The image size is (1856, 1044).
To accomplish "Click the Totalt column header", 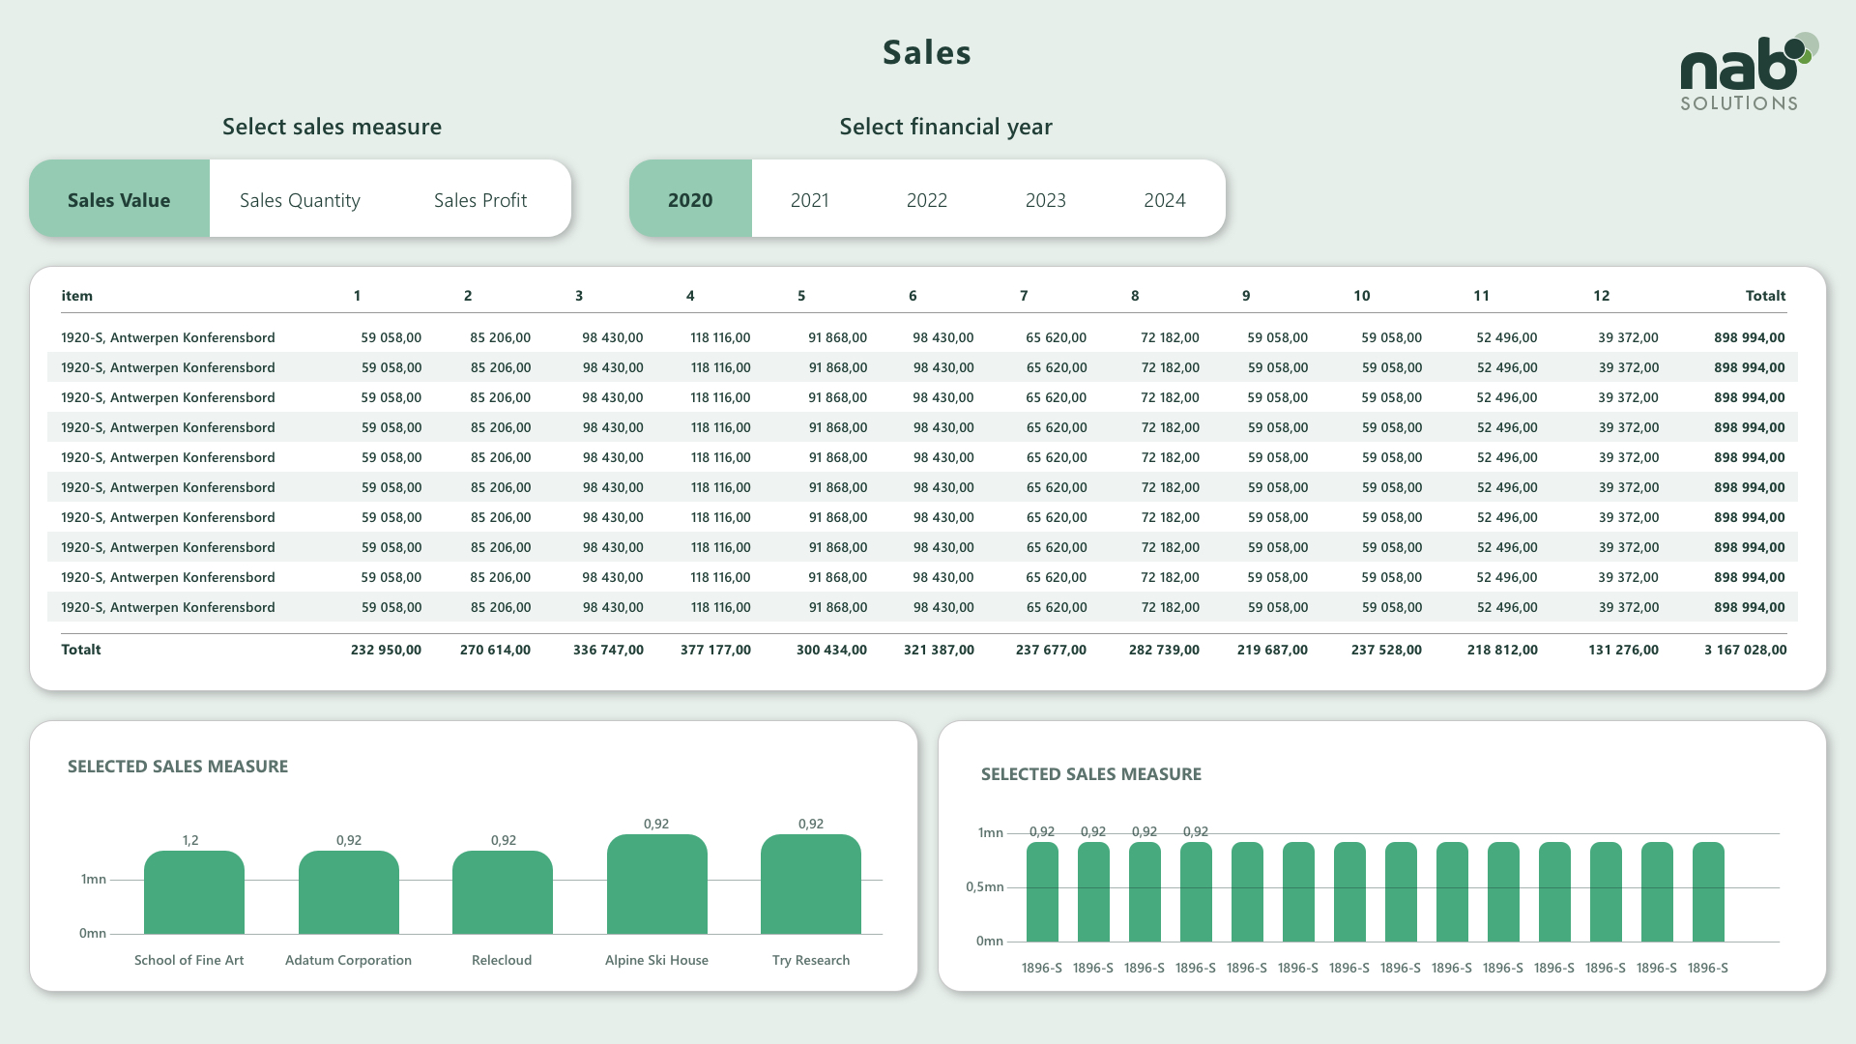I will pyautogui.click(x=1764, y=296).
